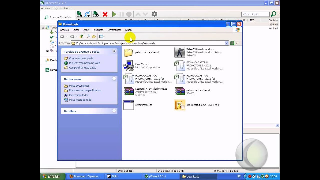Click Move Down Queue arrow in µTorrent
Image resolution: width=320 pixels, height=180 pixels.
pyautogui.click(x=145, y=14)
